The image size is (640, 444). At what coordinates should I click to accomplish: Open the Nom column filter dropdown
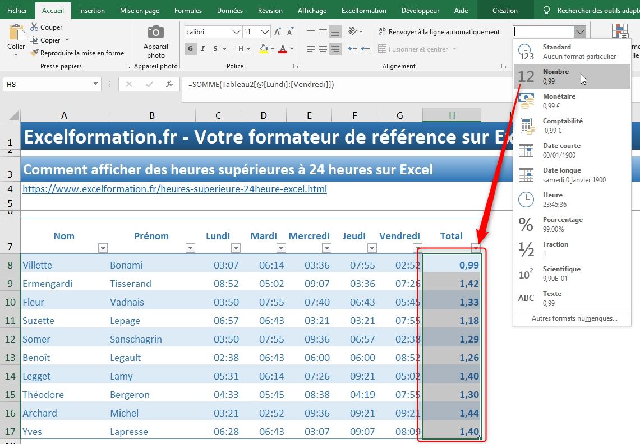(x=103, y=248)
